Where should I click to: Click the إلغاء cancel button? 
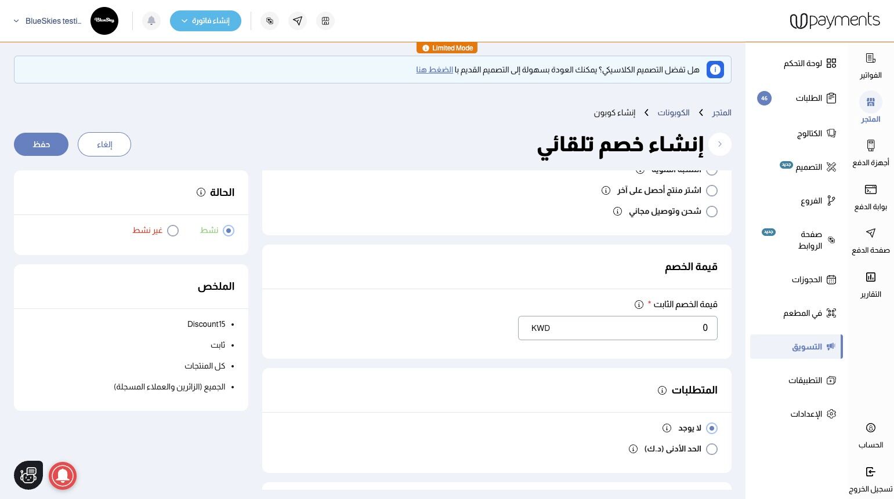point(104,144)
